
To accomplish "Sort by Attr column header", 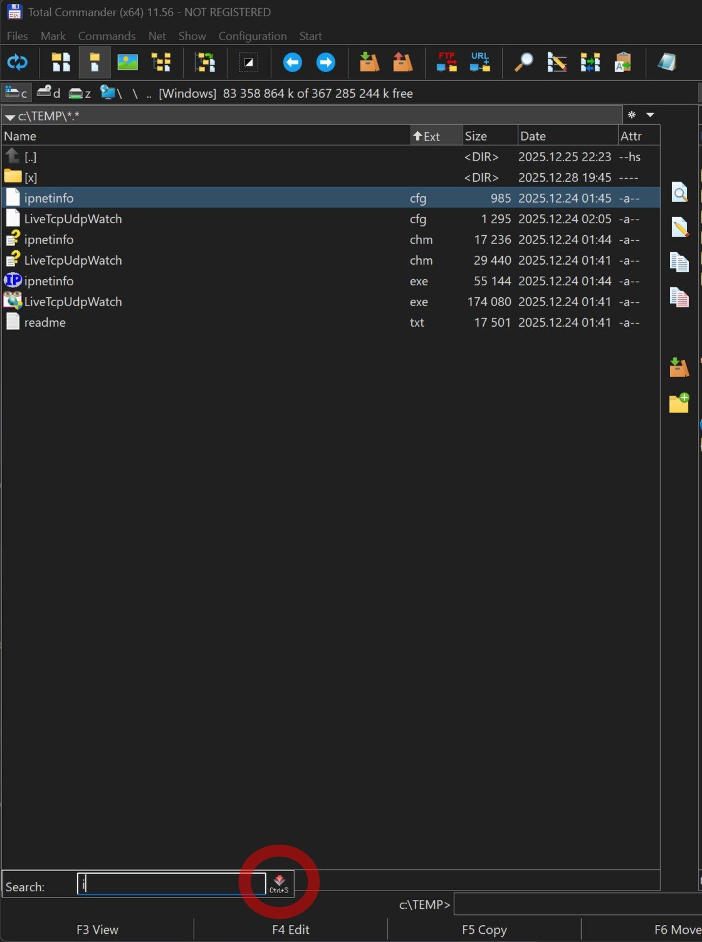I will [639, 136].
